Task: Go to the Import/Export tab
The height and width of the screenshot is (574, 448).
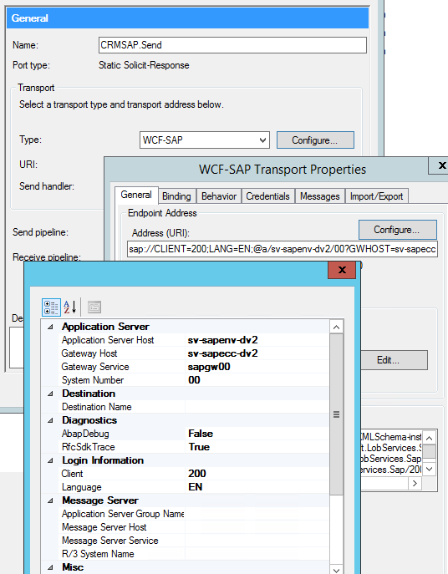Action: 377,196
